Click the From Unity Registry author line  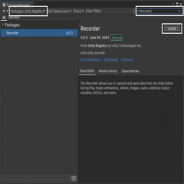(x=111, y=46)
